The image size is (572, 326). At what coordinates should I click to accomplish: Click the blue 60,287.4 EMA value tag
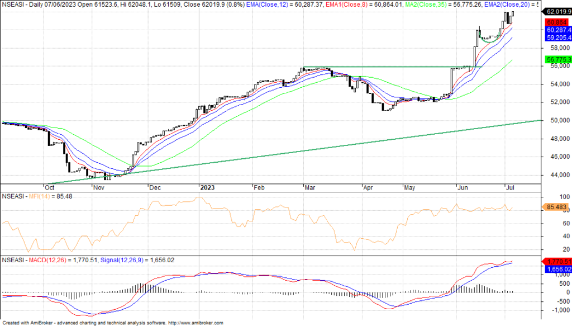pyautogui.click(x=556, y=30)
